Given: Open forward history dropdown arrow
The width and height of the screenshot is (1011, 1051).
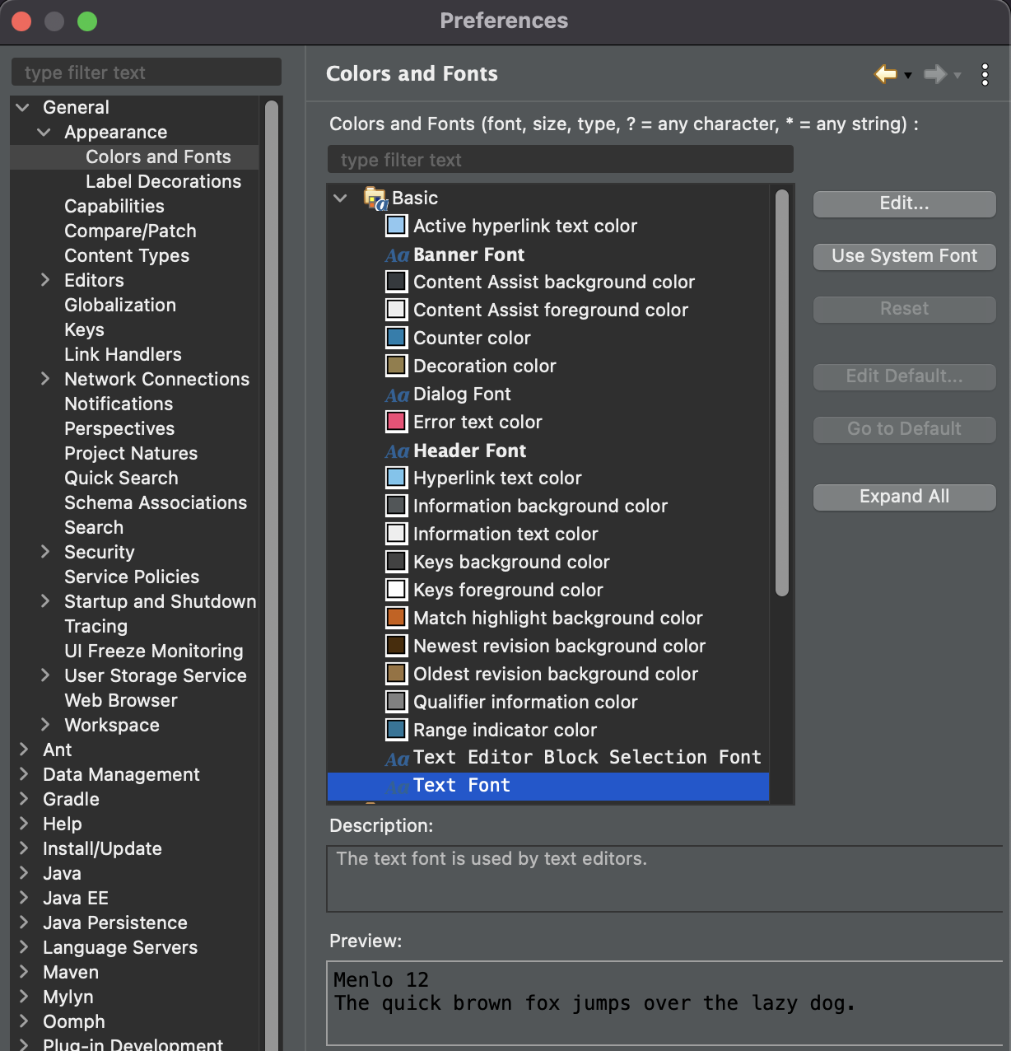Looking at the screenshot, I should point(957,75).
